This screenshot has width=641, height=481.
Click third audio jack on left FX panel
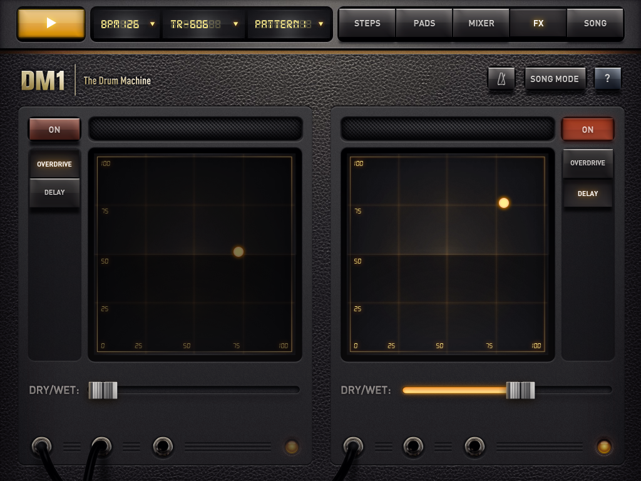point(163,447)
